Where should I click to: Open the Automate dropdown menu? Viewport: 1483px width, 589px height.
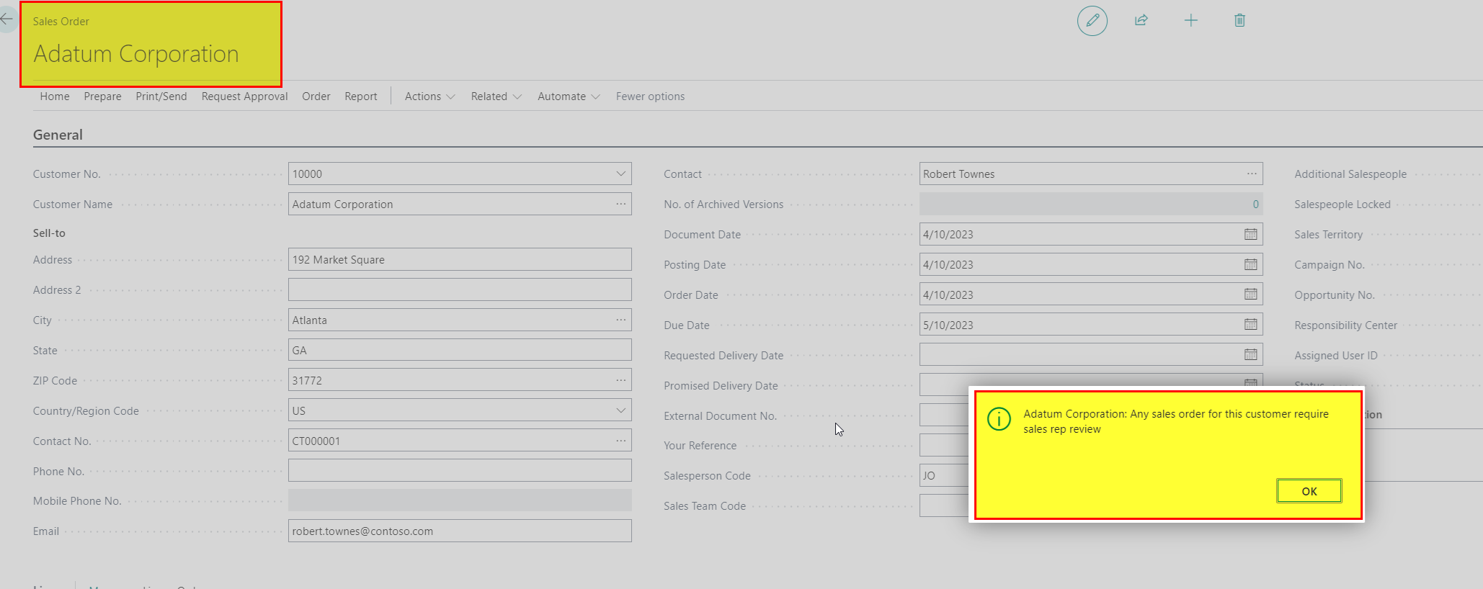coord(569,96)
